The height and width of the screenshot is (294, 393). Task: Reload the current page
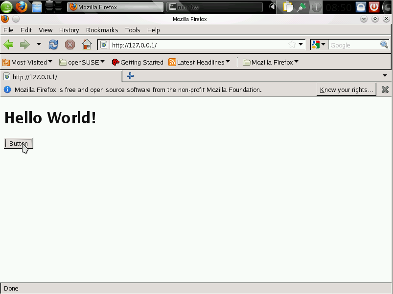tap(53, 44)
